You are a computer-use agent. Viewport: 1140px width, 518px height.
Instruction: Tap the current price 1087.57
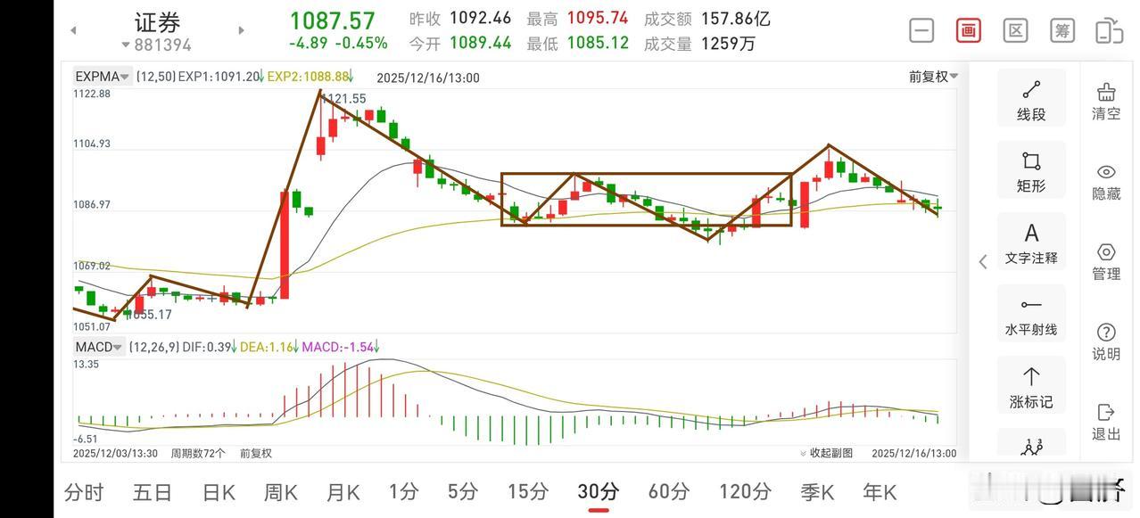pyautogui.click(x=333, y=20)
